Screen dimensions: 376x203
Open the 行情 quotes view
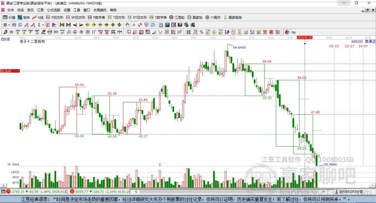(9, 18)
